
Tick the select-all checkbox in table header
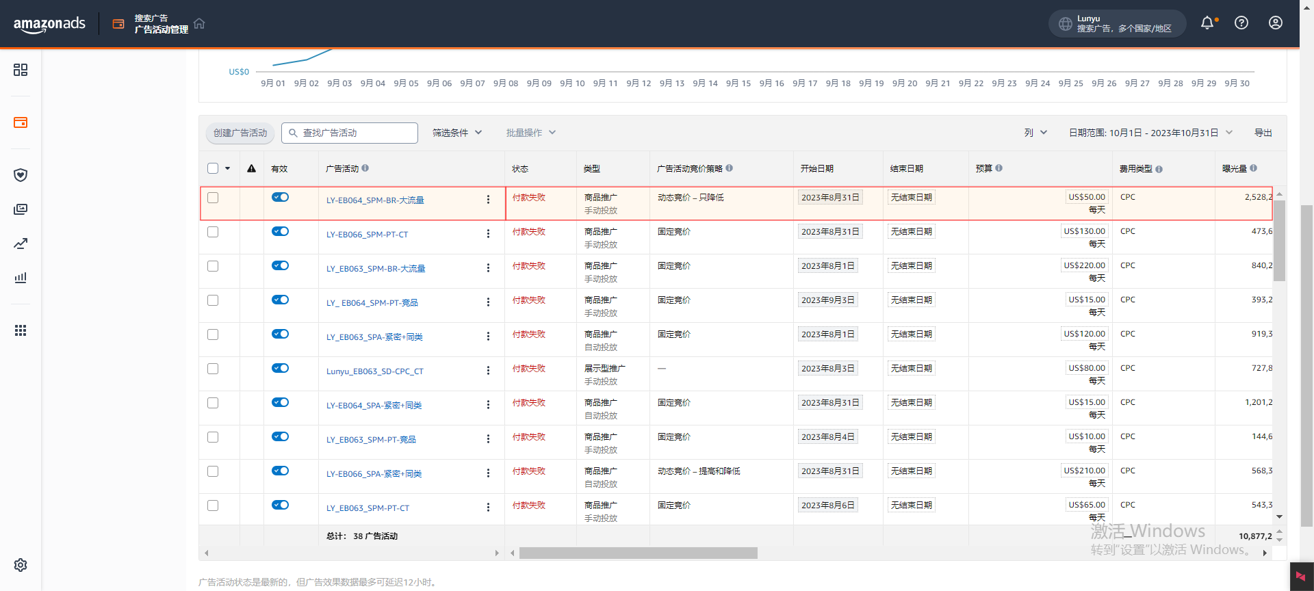213,168
